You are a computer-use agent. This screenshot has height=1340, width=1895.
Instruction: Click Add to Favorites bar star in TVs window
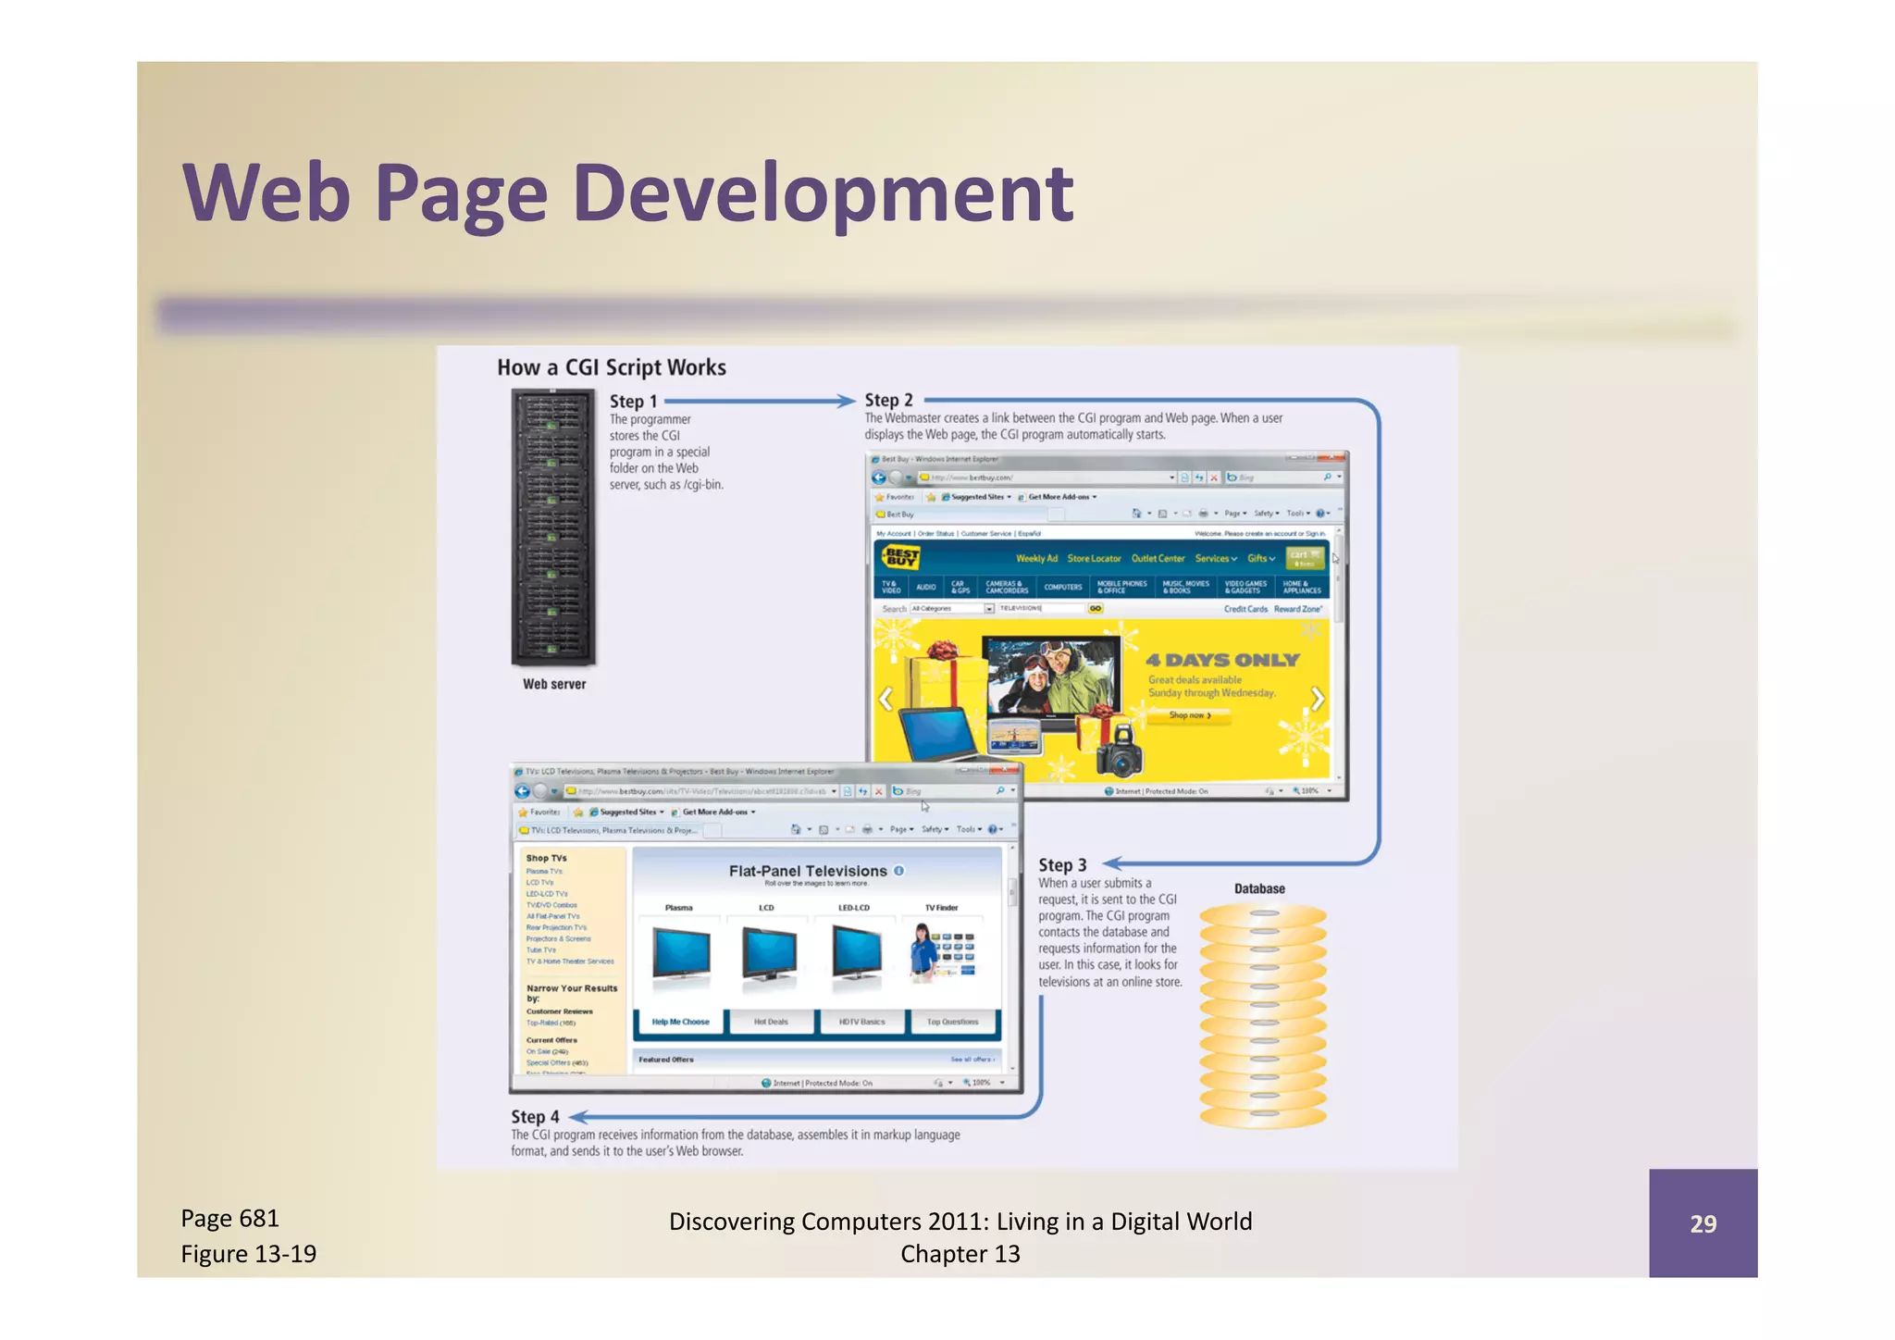point(578,812)
